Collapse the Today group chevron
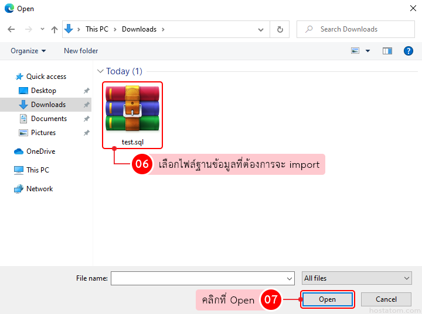 (x=100, y=71)
